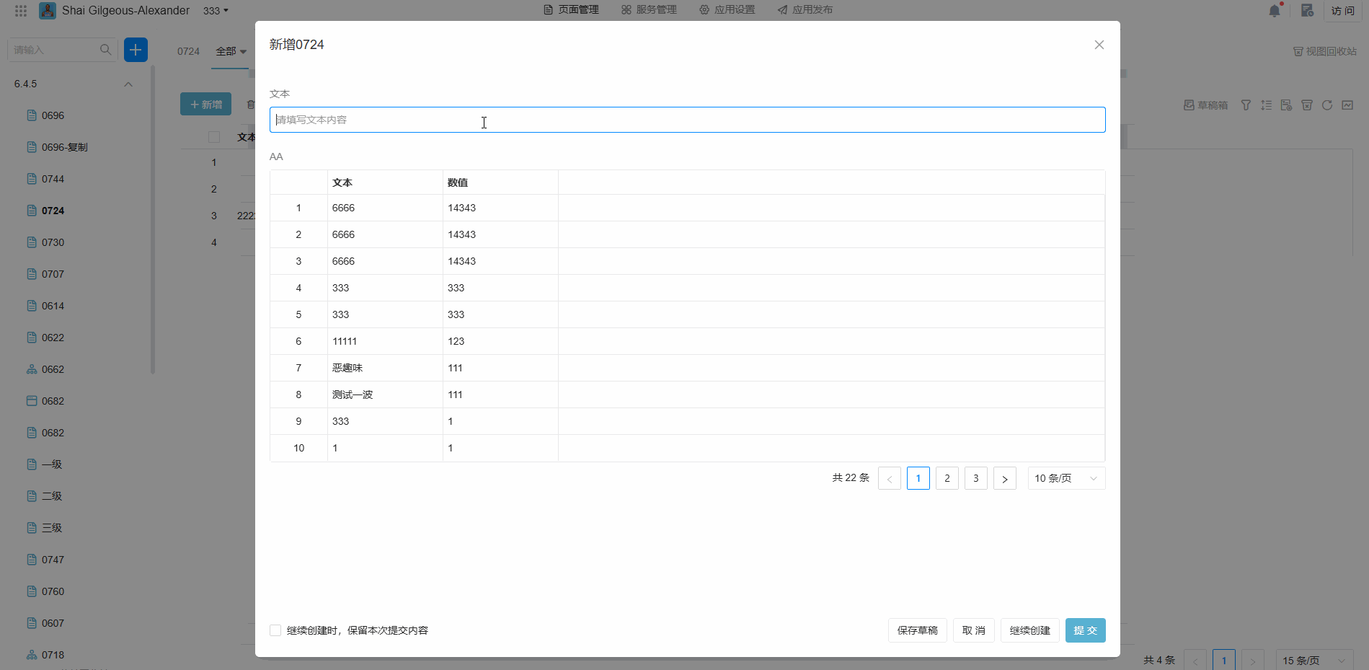Screen dimensions: 1369x670
Task: Open the 页面管理 top menu
Action: coord(571,10)
